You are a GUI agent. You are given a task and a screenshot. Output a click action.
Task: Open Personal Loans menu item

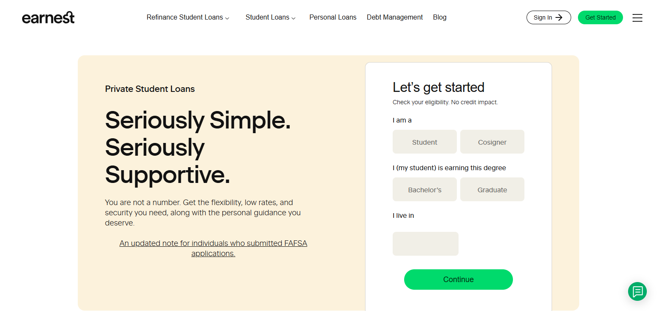333,17
